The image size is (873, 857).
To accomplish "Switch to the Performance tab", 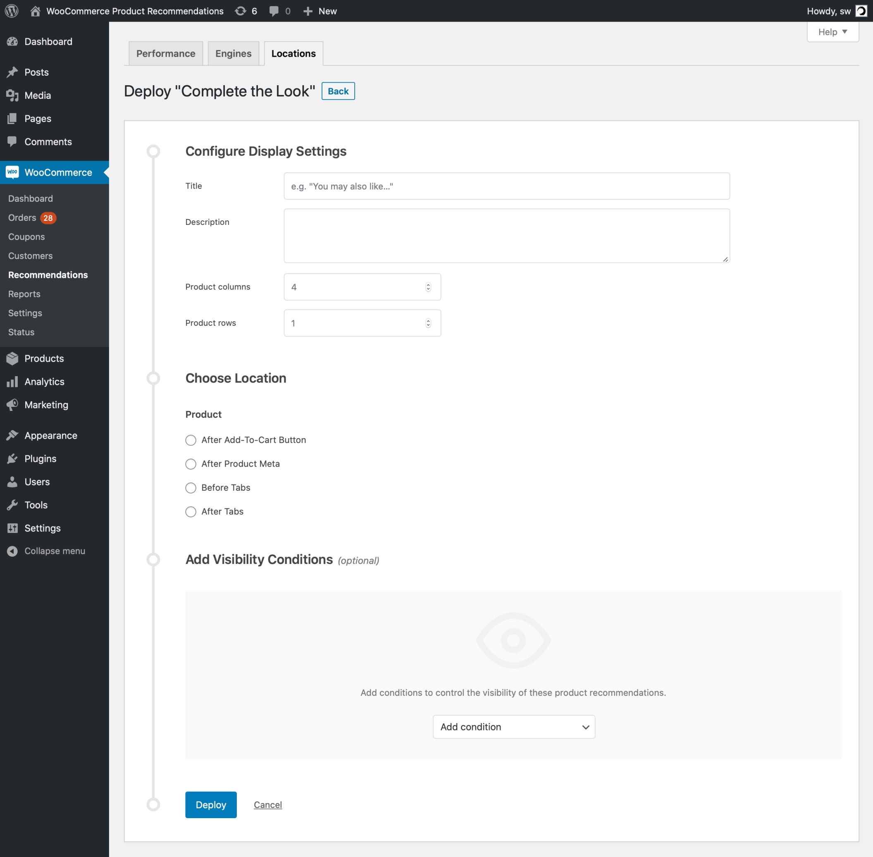I will 166,53.
